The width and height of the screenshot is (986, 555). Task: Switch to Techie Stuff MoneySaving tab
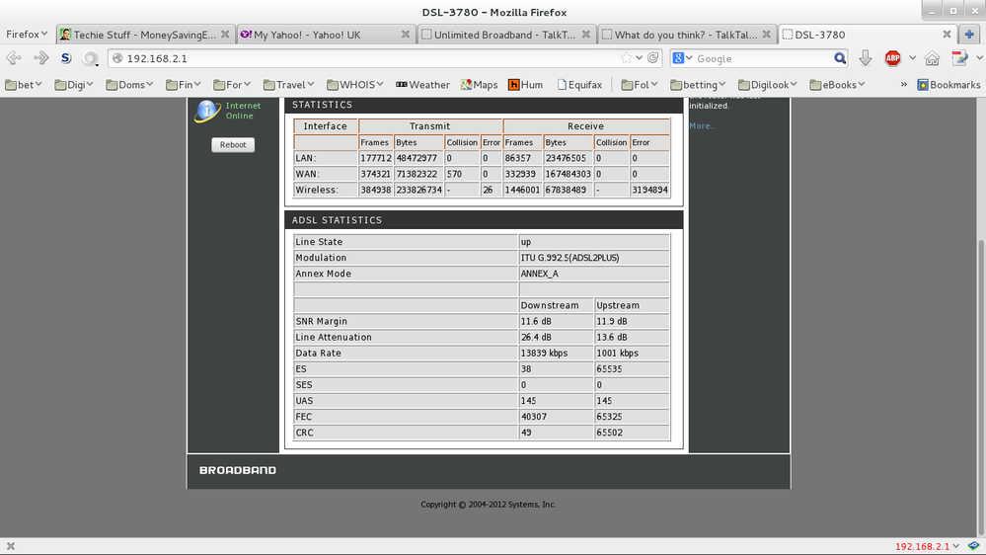tap(146, 35)
